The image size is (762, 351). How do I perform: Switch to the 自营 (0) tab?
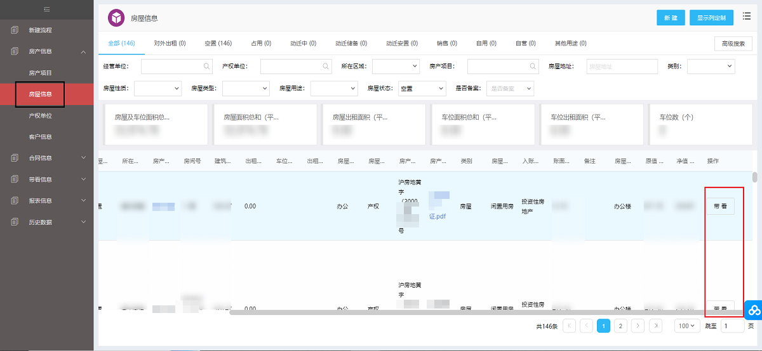click(x=526, y=43)
